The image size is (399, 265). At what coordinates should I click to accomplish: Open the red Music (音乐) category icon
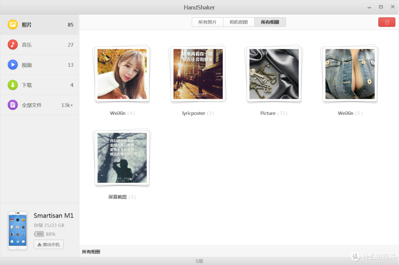tap(13, 44)
